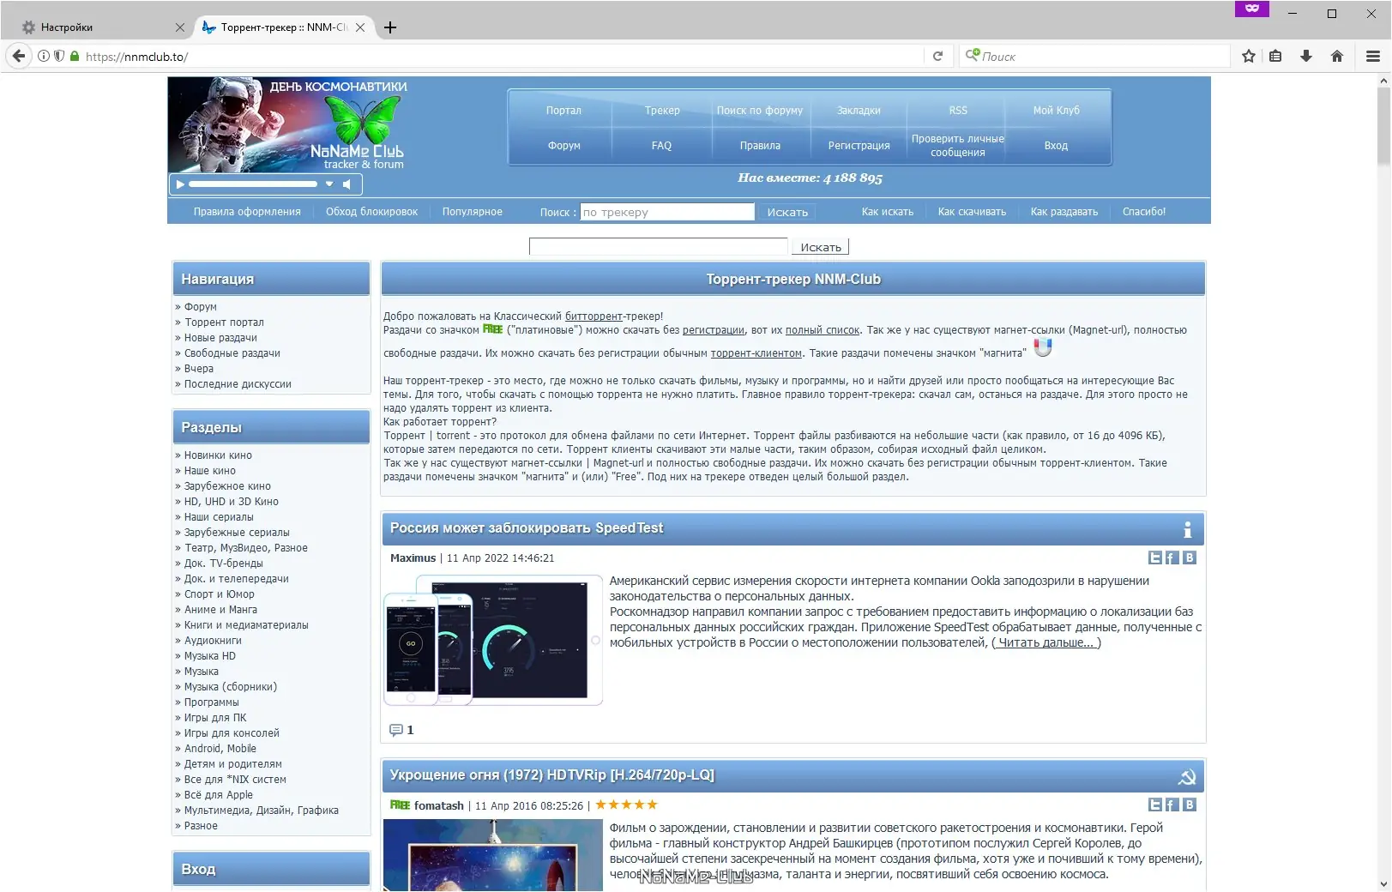Go to the Форум header menu item
The image size is (1392, 892).
tap(563, 146)
